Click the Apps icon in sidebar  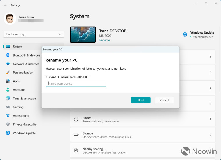(8, 81)
